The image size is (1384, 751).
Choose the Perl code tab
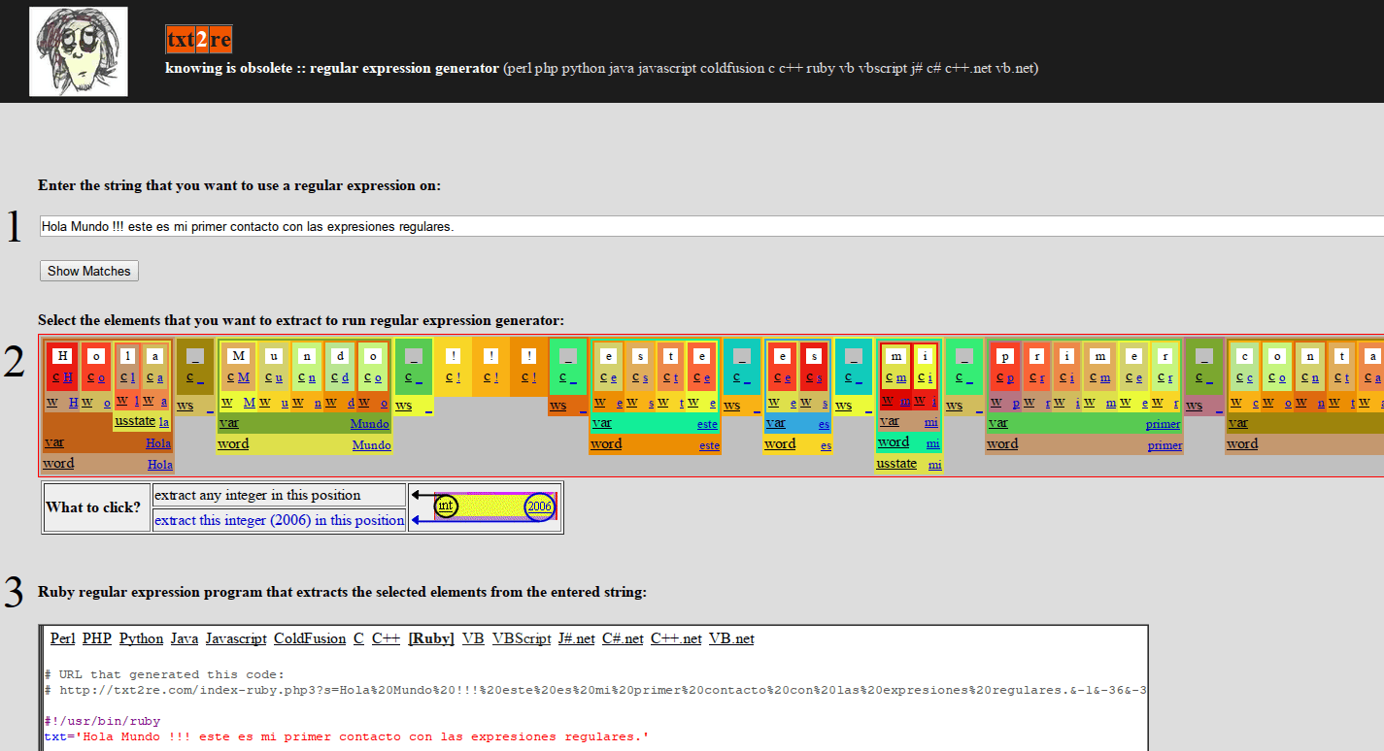coord(62,638)
